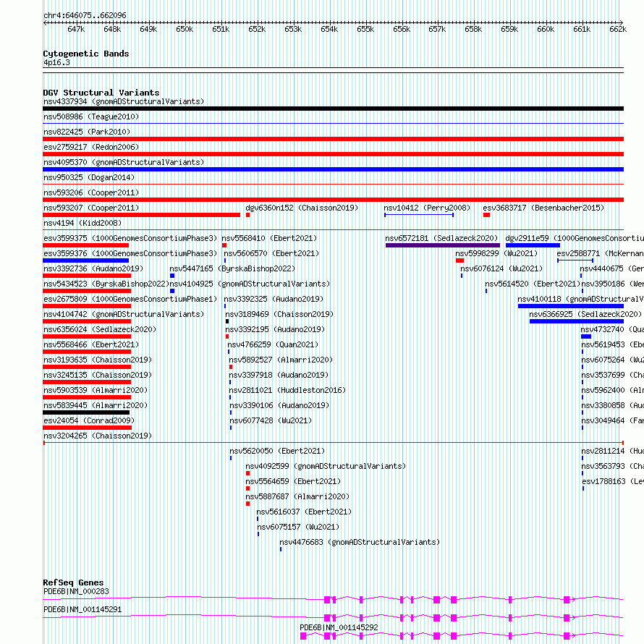Open variant nsv3245135 (Chaisson2019)

coord(98,375)
